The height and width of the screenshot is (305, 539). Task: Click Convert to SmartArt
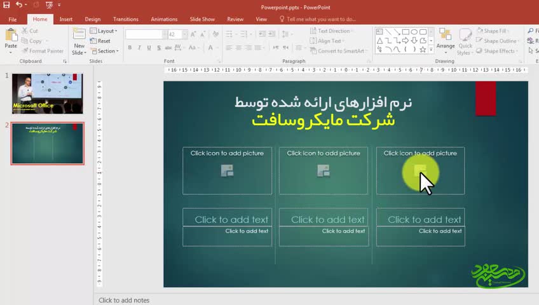[x=338, y=51]
